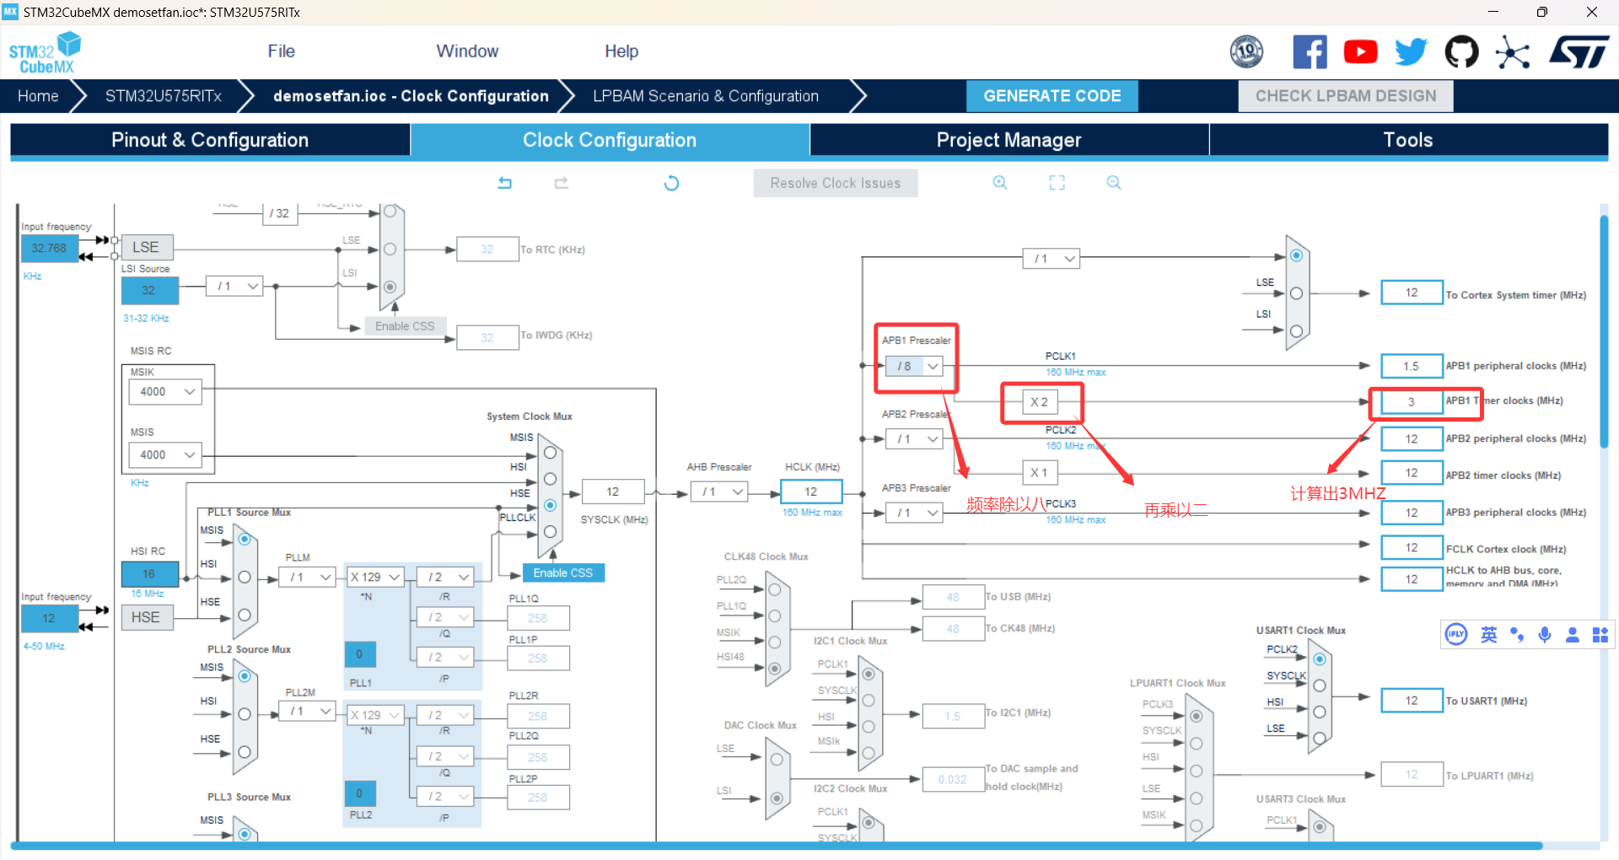Click the horizontal scrollbar of the clock diagram
The height and width of the screenshot is (860, 1619).
tap(776, 846)
